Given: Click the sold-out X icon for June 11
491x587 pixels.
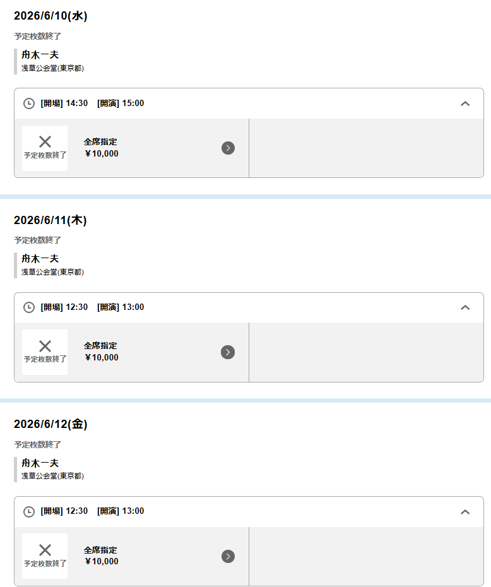Looking at the screenshot, I should tap(45, 346).
